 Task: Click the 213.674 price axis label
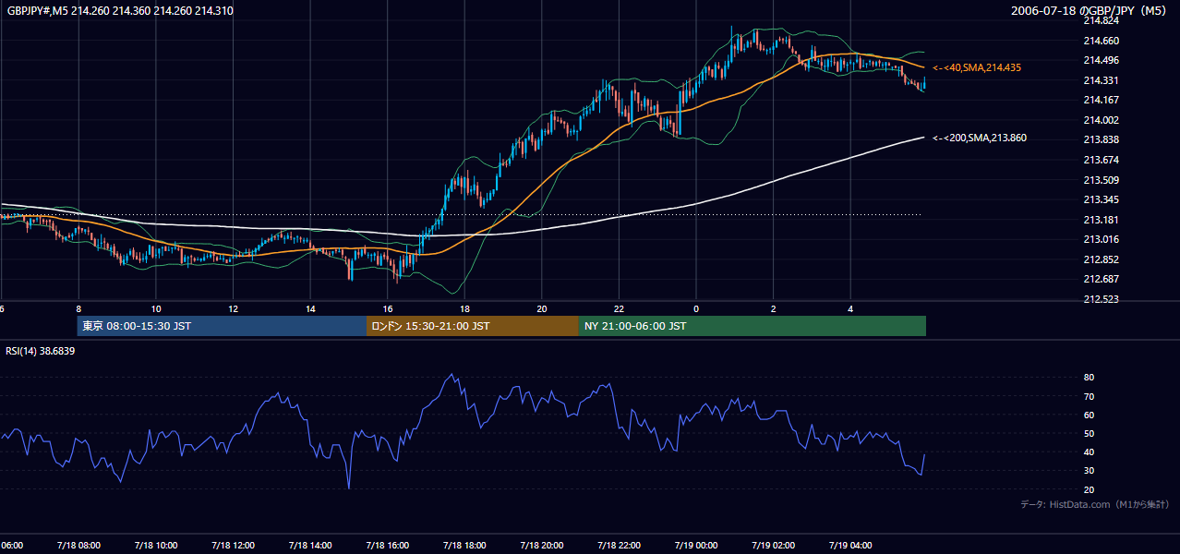click(1101, 160)
